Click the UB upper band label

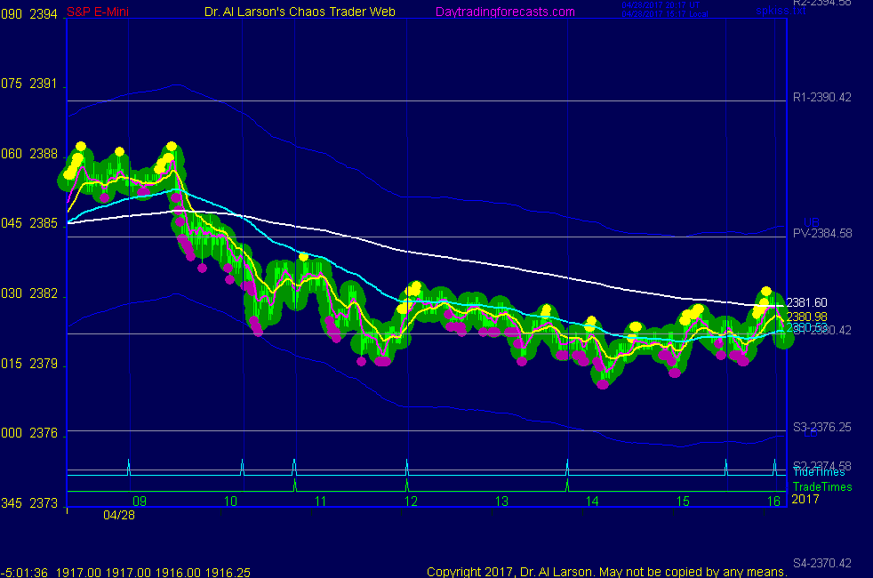811,222
